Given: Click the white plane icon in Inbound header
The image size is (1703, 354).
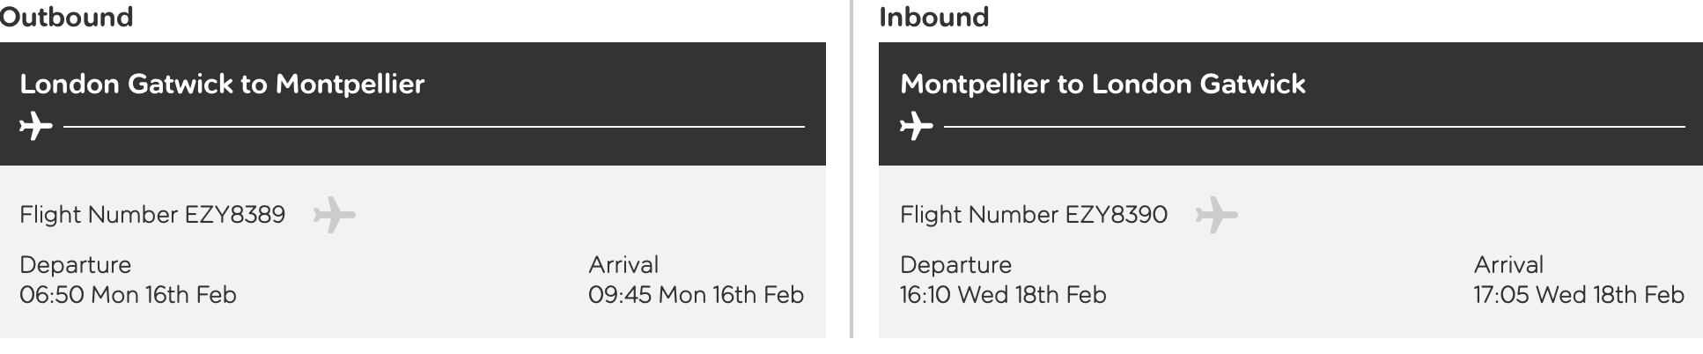Looking at the screenshot, I should click(916, 126).
